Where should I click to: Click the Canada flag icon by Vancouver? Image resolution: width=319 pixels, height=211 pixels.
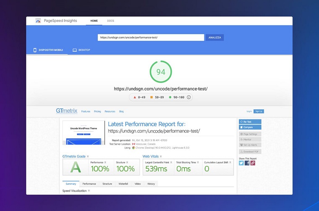(133, 144)
